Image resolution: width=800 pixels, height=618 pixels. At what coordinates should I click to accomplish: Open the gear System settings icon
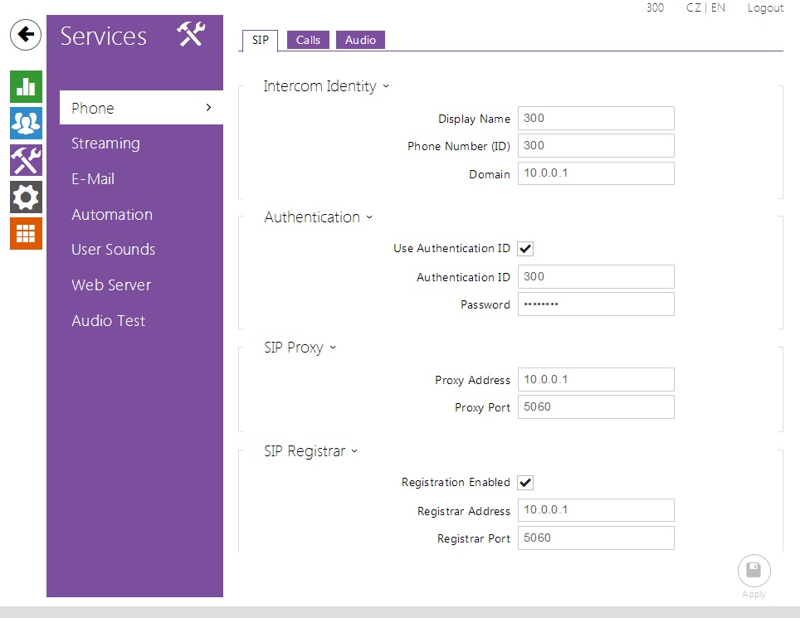(x=26, y=197)
